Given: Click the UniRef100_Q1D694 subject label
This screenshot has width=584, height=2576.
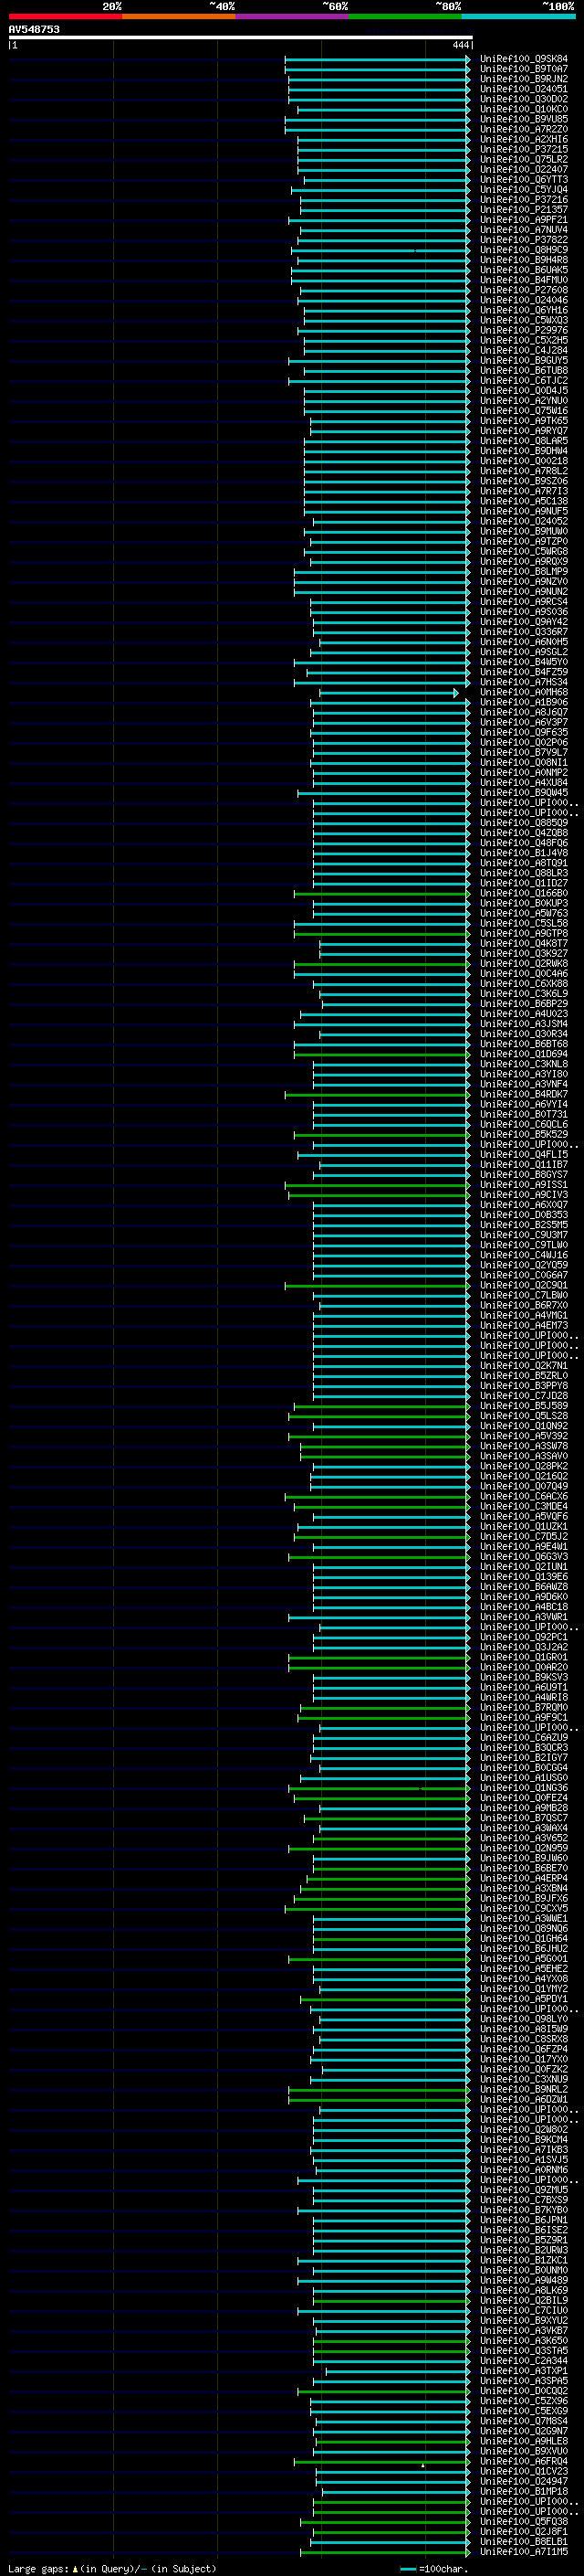Looking at the screenshot, I should click(x=523, y=1054).
